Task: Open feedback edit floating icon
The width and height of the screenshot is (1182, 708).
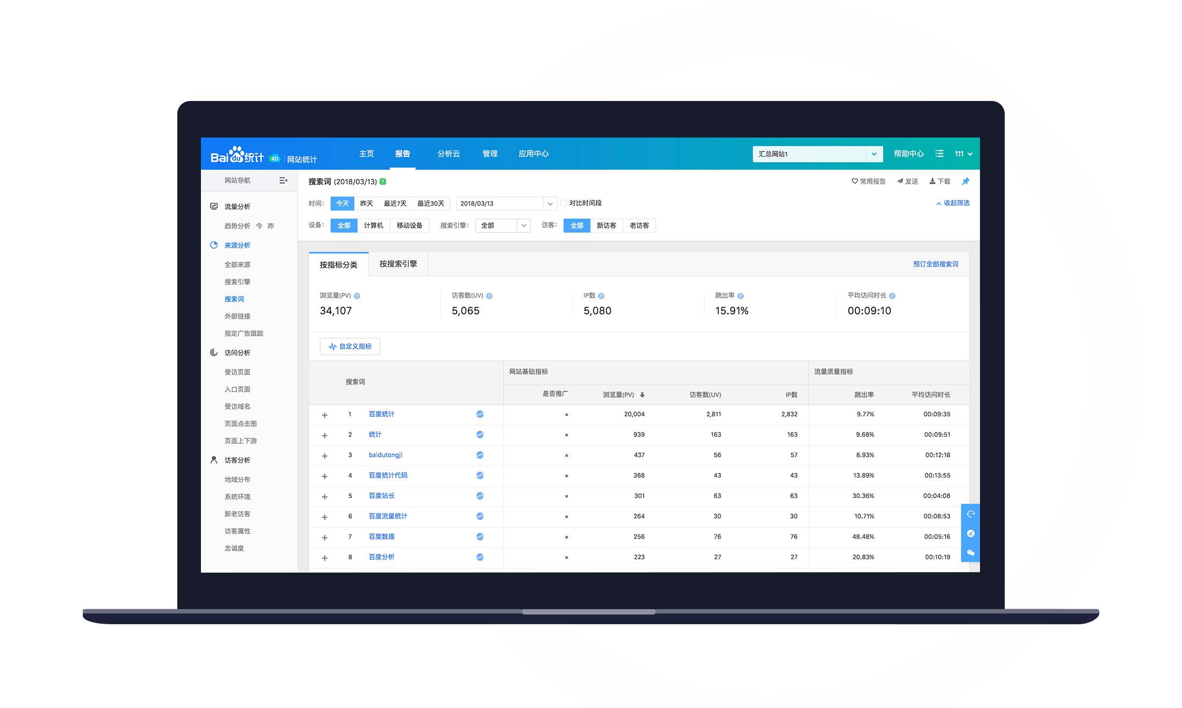Action: (971, 533)
